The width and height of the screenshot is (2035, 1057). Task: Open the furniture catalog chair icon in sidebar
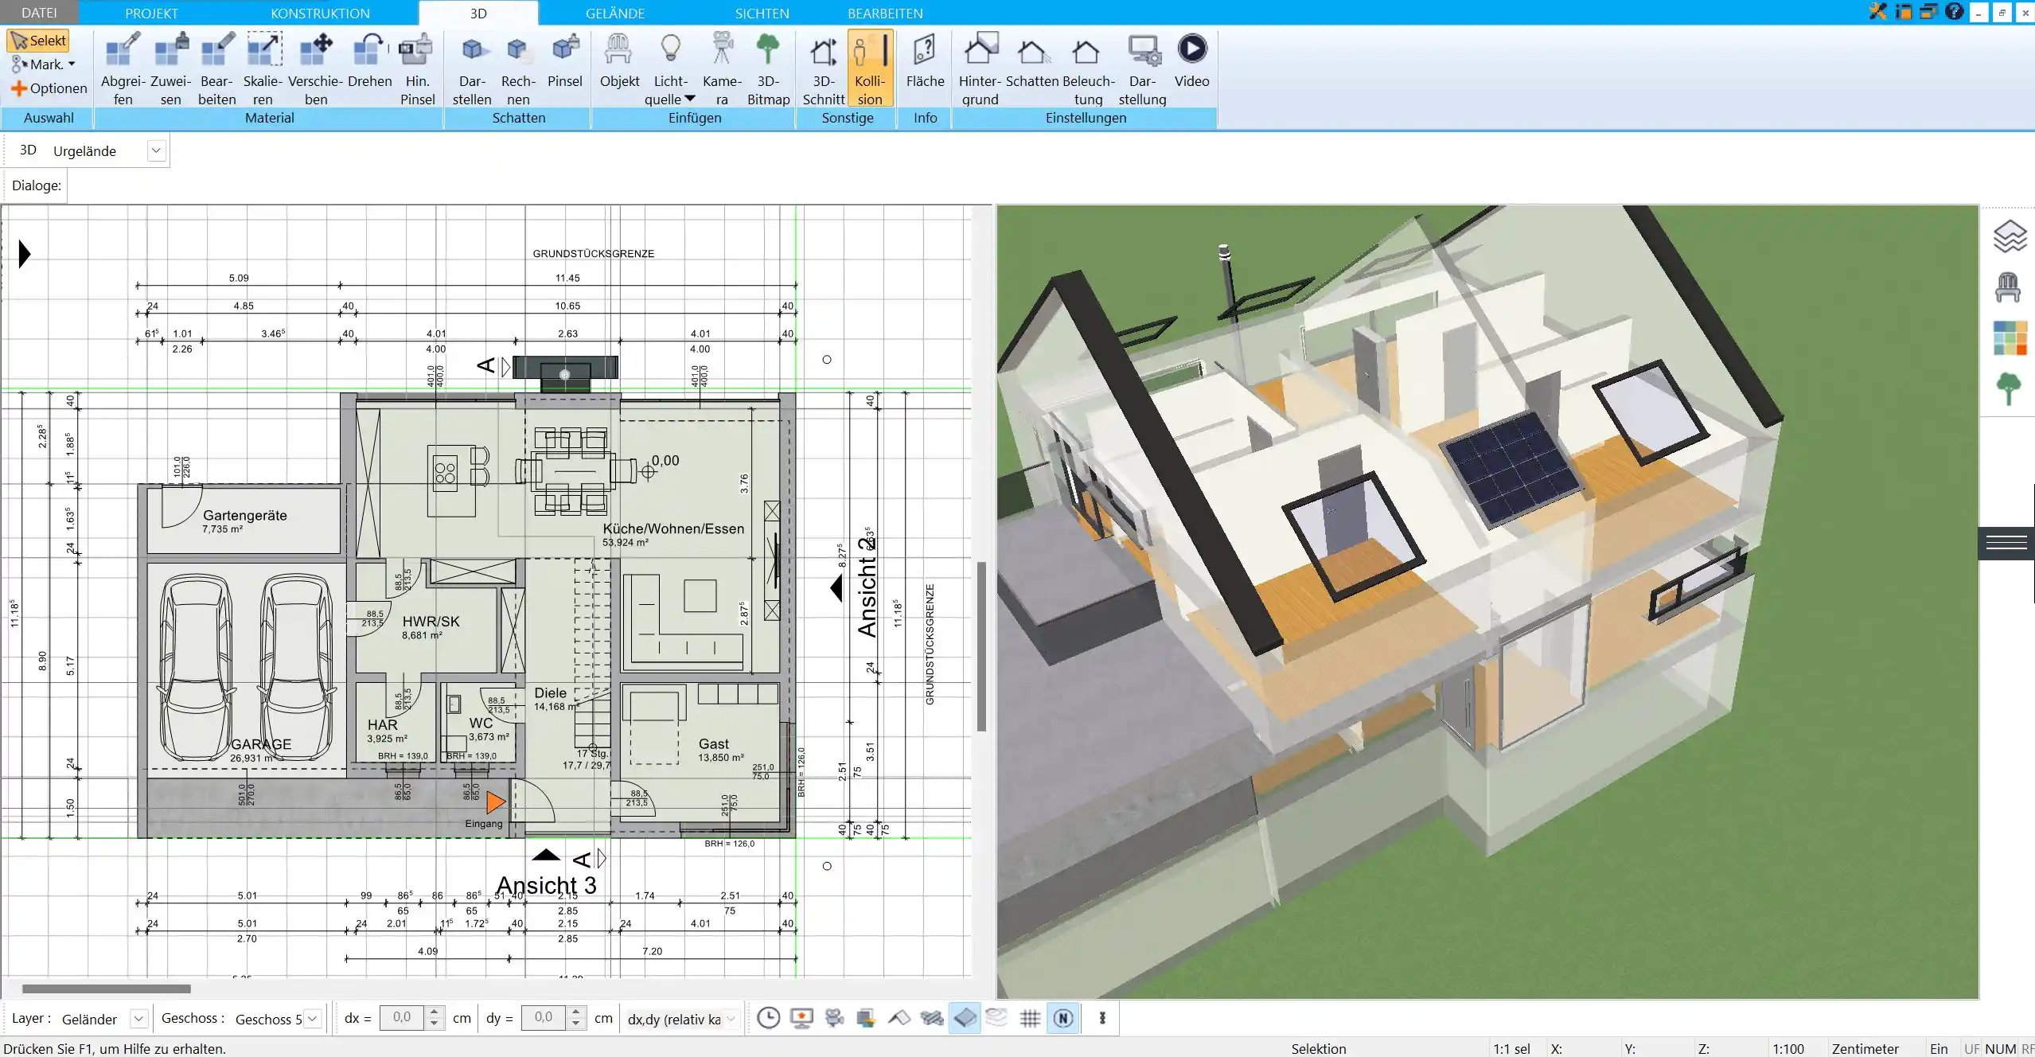pos(2007,287)
